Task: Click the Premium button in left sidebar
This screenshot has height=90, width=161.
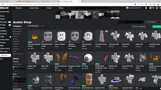Action: 6,55
